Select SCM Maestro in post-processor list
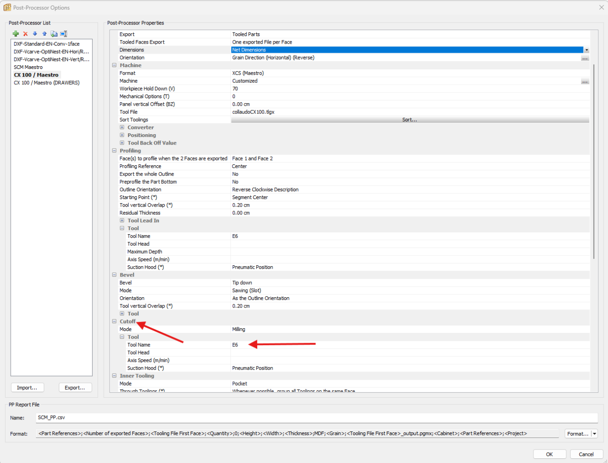Viewport: 608px width, 463px height. coord(28,67)
